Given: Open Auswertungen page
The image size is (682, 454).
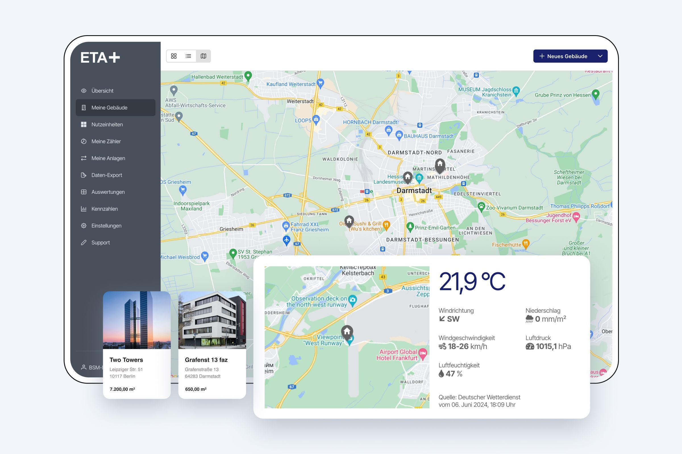Looking at the screenshot, I should (x=115, y=192).
